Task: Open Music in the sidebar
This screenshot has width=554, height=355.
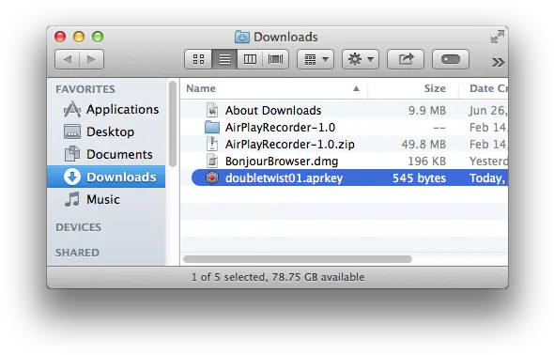Action: 106,199
